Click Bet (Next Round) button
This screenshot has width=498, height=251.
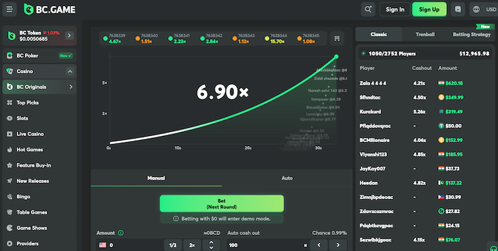[221, 204]
